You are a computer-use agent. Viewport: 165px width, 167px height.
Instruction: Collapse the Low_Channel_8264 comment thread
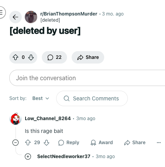pos(15,143)
